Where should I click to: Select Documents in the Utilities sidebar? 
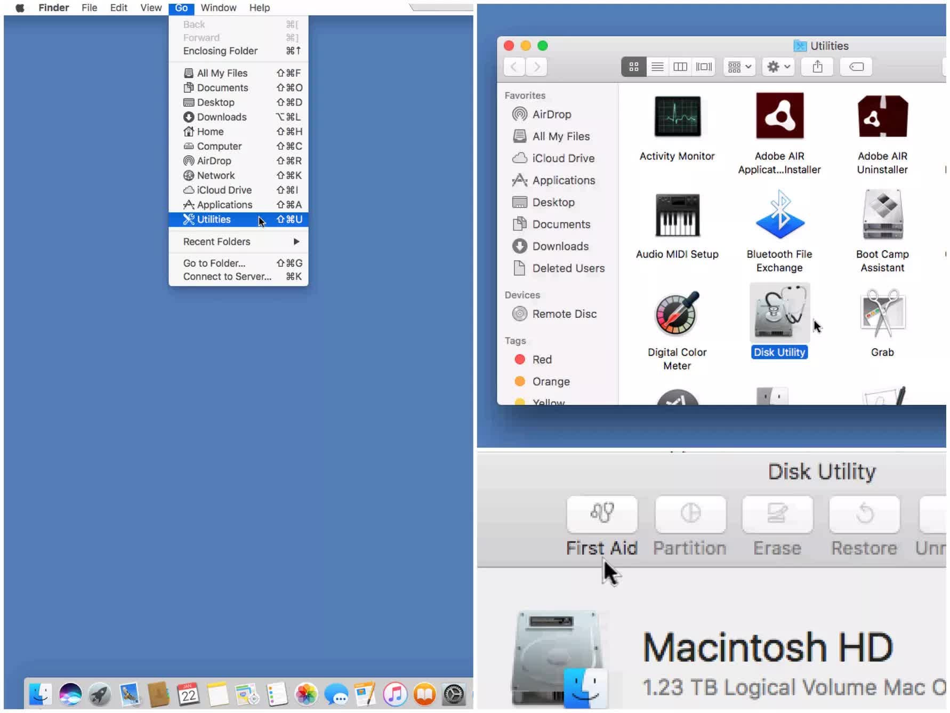tap(558, 225)
